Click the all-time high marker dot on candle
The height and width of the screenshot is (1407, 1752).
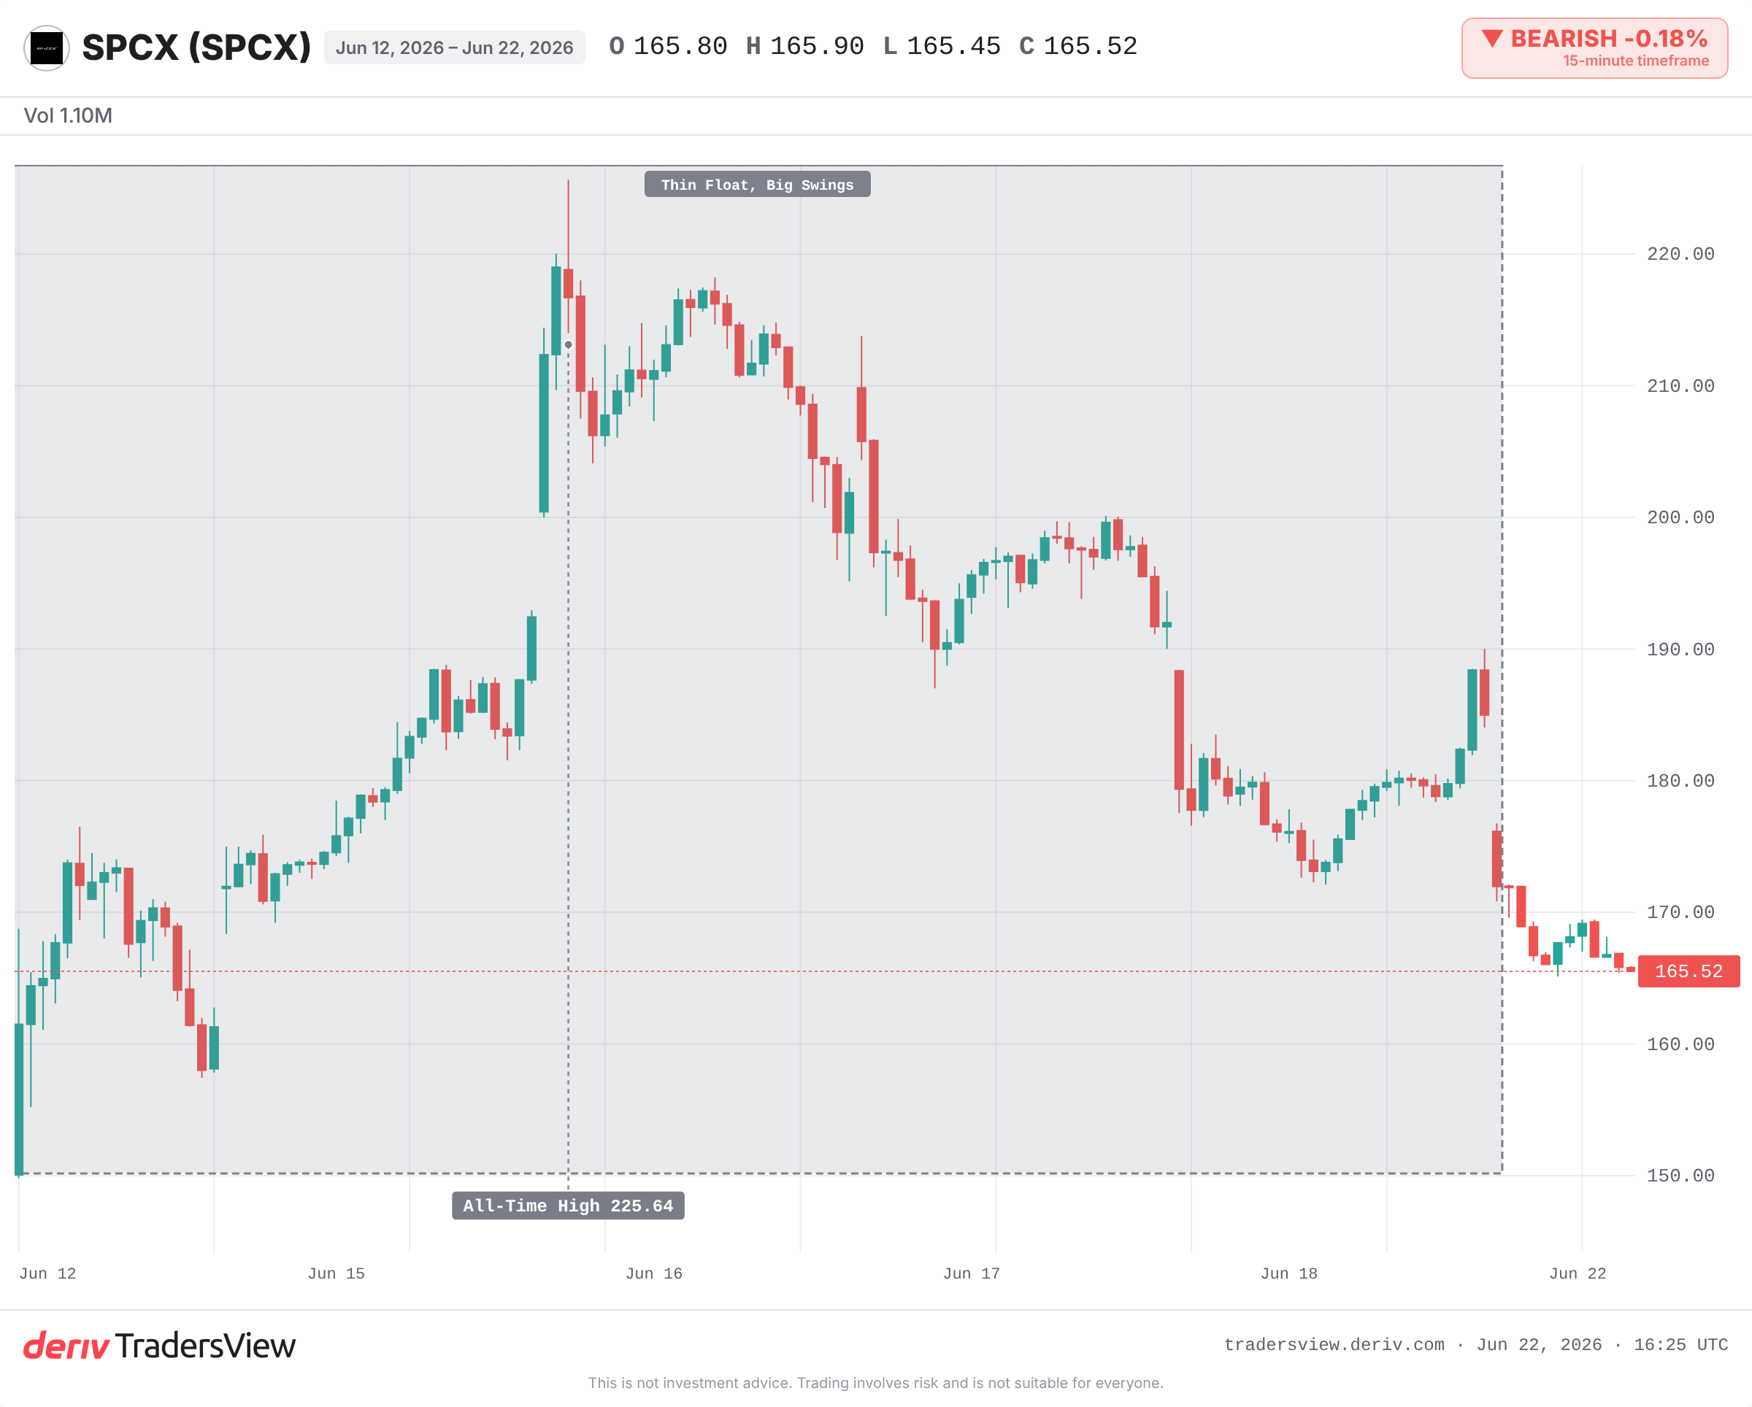[x=568, y=344]
